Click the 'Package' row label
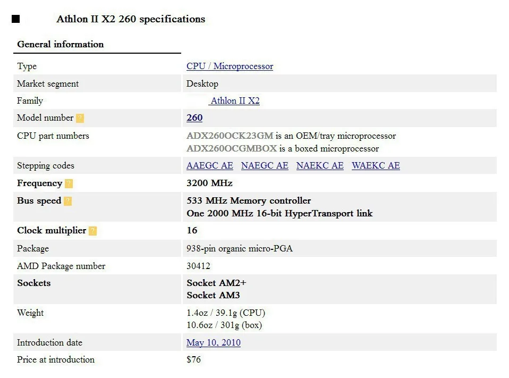Viewport: 509px width, 378px height. (33, 249)
